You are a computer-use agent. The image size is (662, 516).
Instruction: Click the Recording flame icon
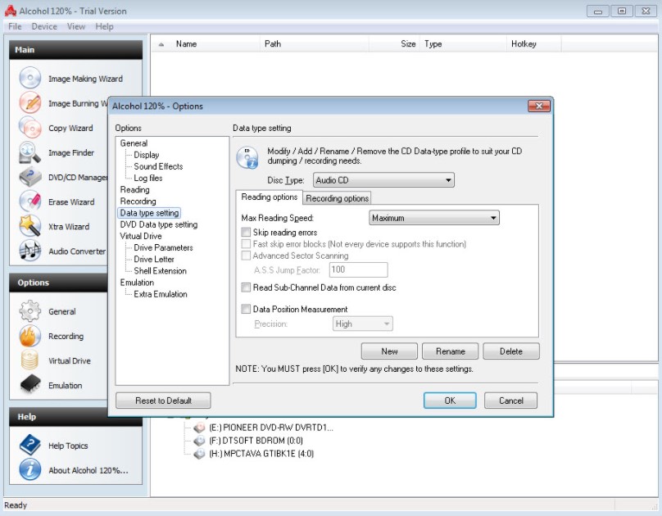pos(30,336)
